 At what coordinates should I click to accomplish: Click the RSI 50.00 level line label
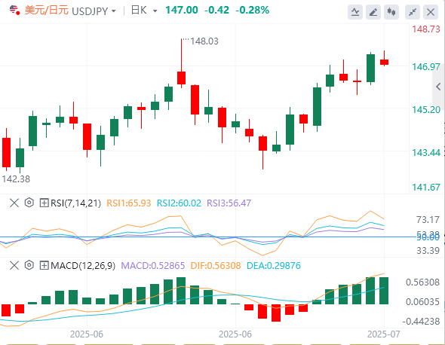click(x=428, y=237)
